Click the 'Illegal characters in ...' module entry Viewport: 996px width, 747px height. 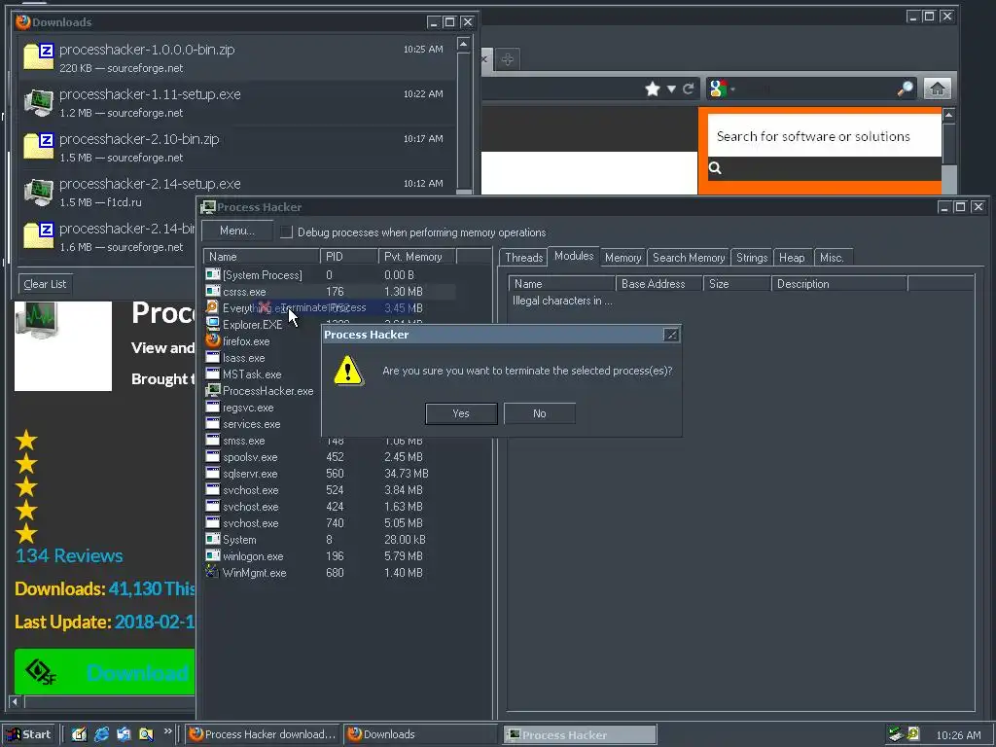coord(562,301)
